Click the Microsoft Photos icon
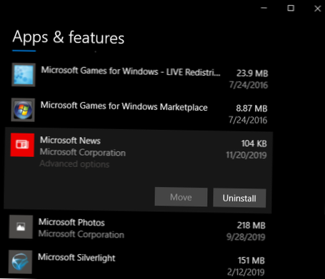 point(21,227)
